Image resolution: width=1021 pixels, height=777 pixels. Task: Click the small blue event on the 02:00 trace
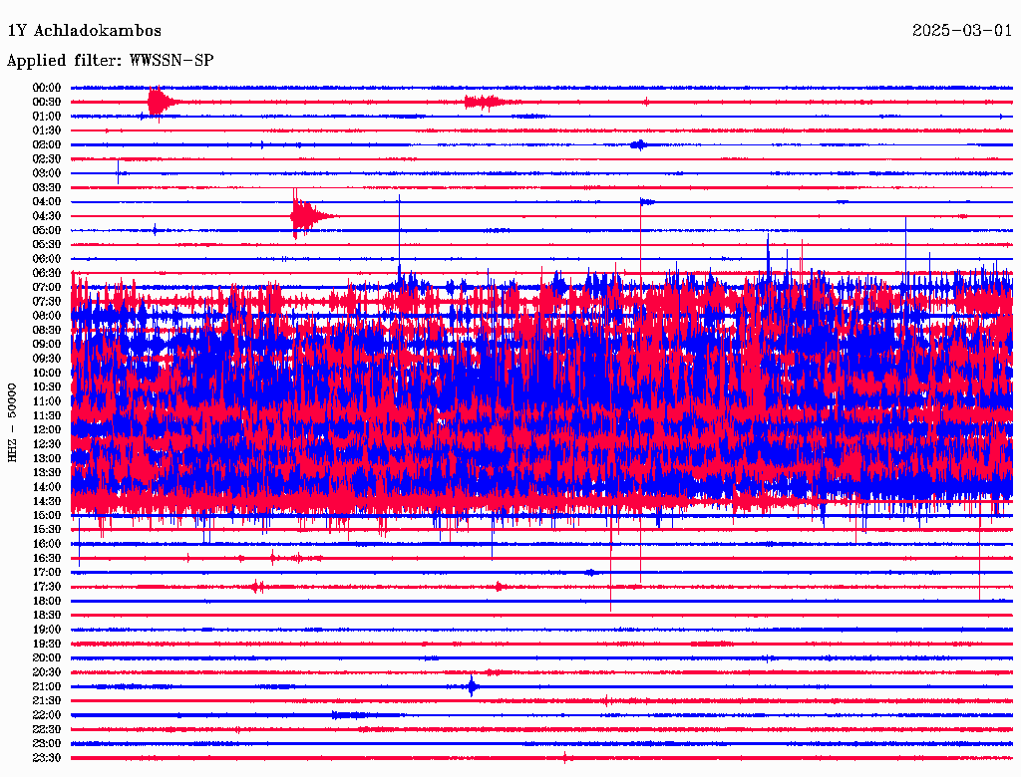pos(638,145)
